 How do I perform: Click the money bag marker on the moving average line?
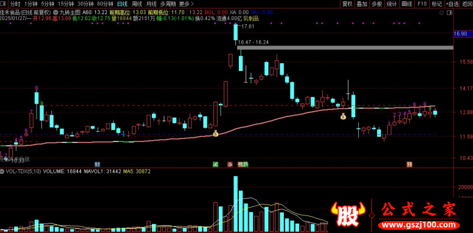(215, 133)
